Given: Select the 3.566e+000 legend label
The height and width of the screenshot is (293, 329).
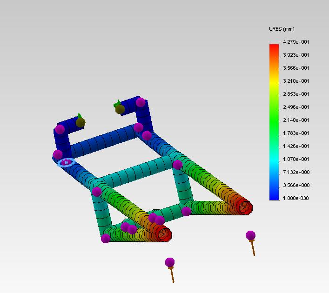Looking at the screenshot, I should tap(296, 185).
